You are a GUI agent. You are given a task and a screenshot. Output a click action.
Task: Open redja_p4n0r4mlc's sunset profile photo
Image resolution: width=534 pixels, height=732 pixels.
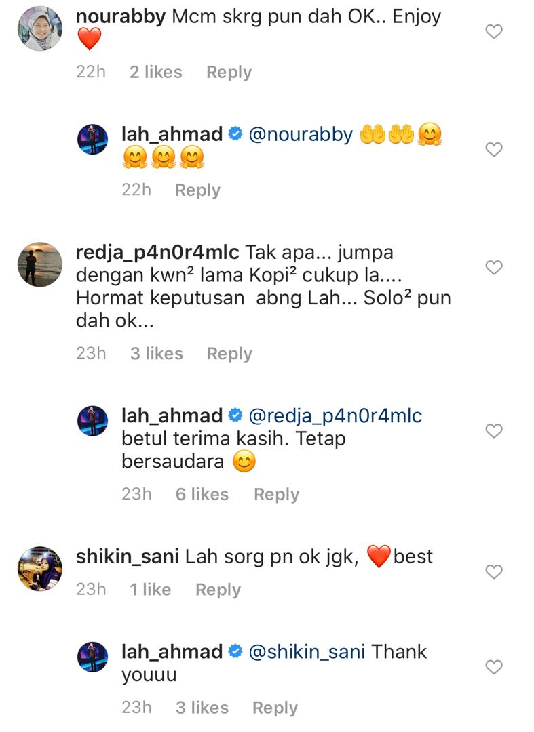click(40, 264)
